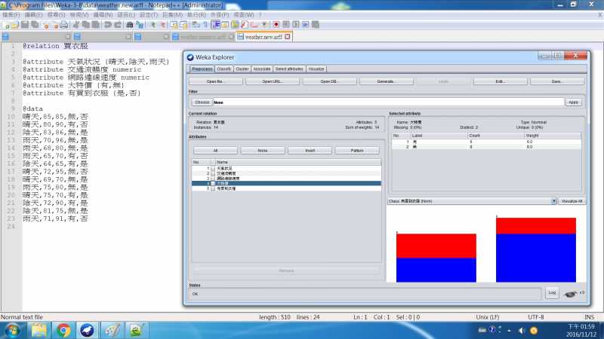Click the Edit... button in Weka
The image size is (604, 339).
click(x=501, y=81)
